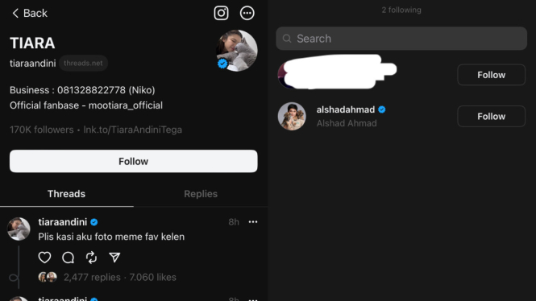This screenshot has height=301, width=536.
Task: Follow TIARA with the white Follow button
Action: pos(133,161)
